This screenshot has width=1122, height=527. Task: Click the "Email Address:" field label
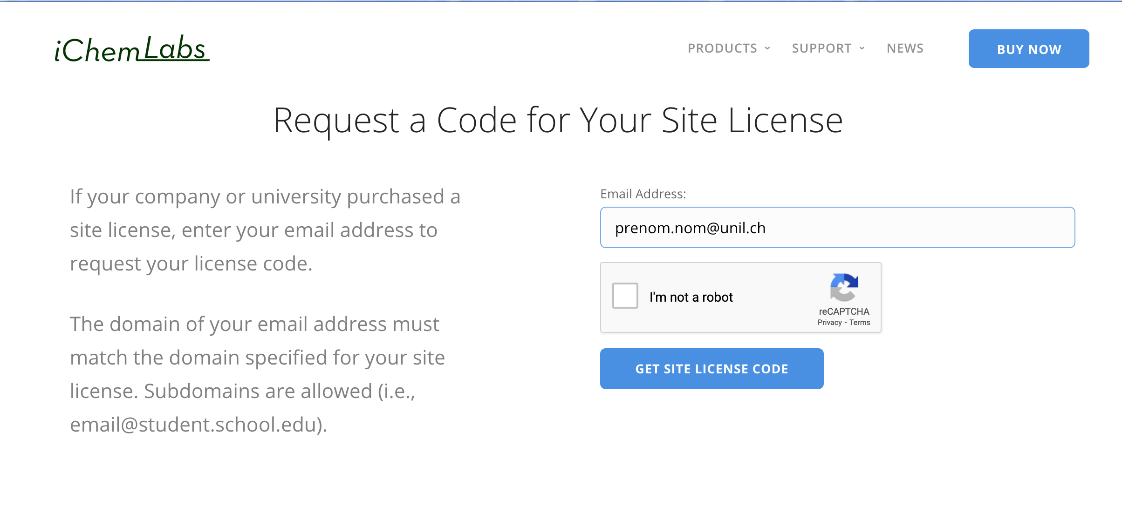tap(643, 194)
